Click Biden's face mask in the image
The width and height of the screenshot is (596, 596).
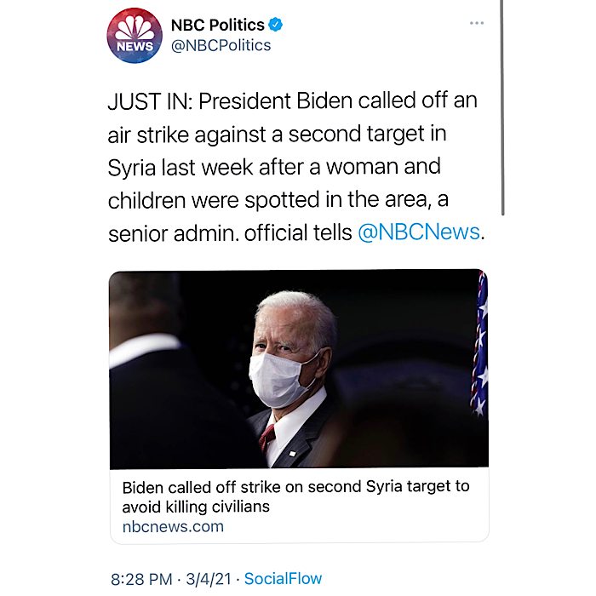click(281, 378)
